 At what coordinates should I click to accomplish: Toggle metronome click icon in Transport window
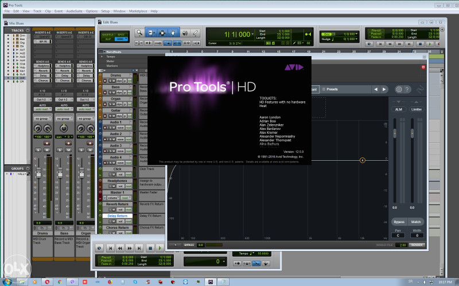pyautogui.click(x=247, y=263)
